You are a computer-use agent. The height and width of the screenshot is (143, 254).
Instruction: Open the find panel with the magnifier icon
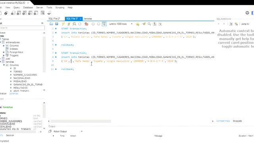149,24
